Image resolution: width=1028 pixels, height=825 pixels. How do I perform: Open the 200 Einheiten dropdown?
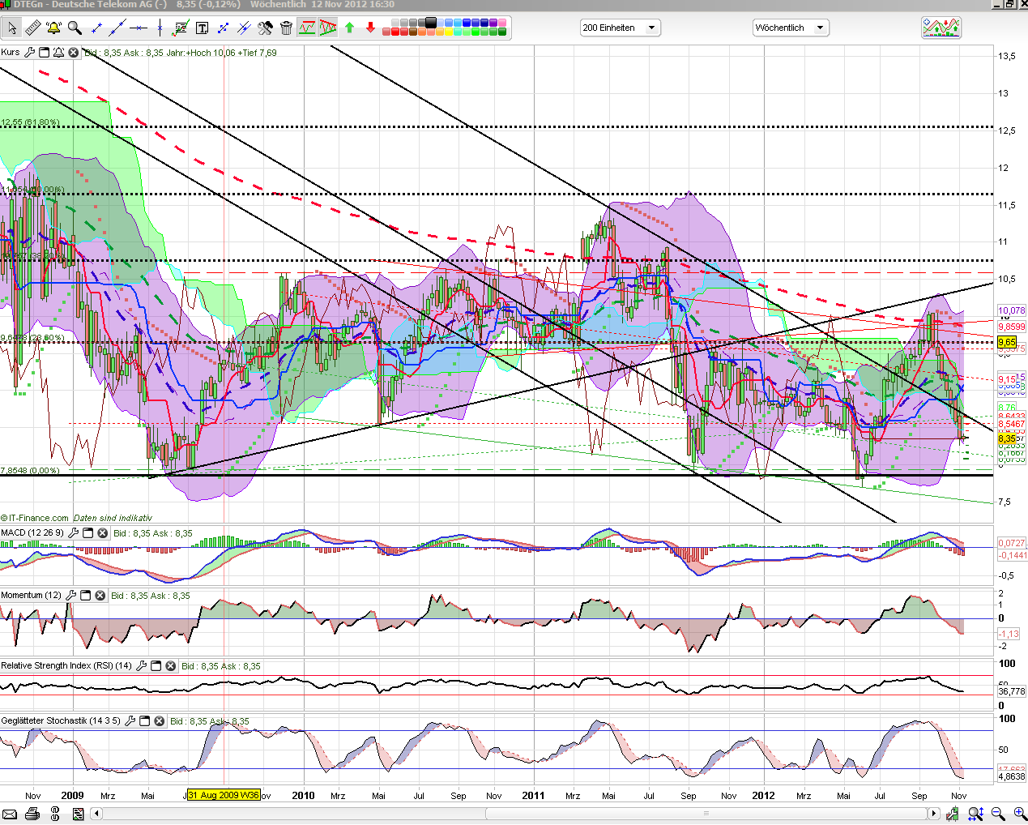click(x=620, y=28)
